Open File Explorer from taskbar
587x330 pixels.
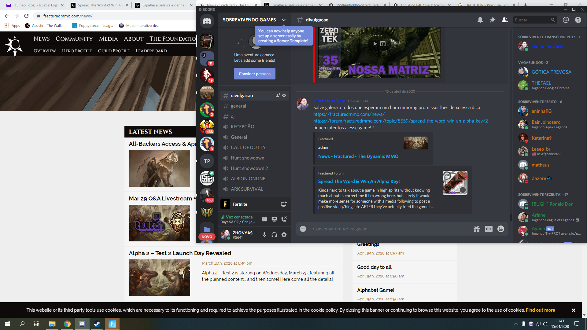(52, 324)
